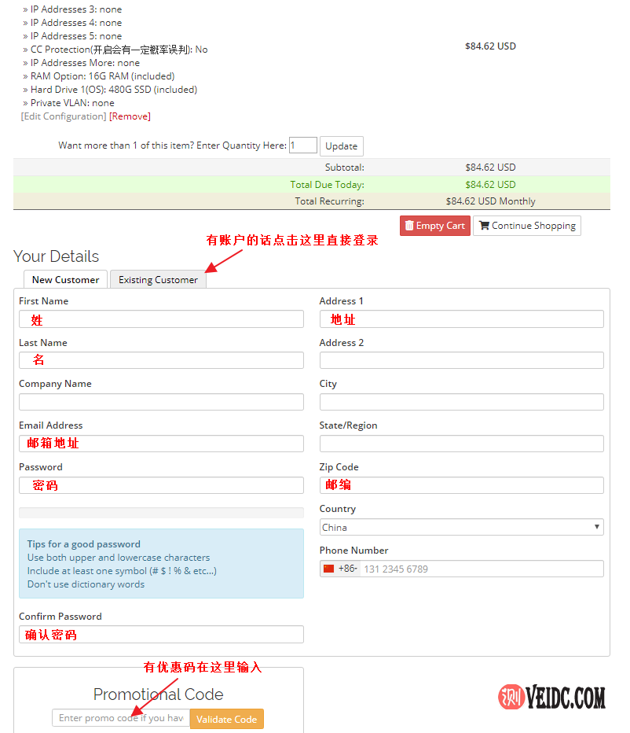Click the password strength meter bar

click(x=161, y=513)
